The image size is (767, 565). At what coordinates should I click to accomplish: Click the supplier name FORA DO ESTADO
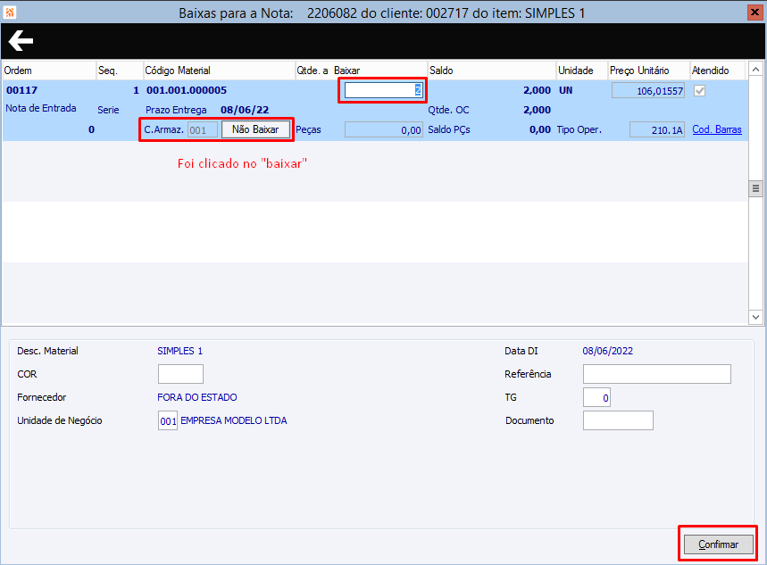point(197,397)
